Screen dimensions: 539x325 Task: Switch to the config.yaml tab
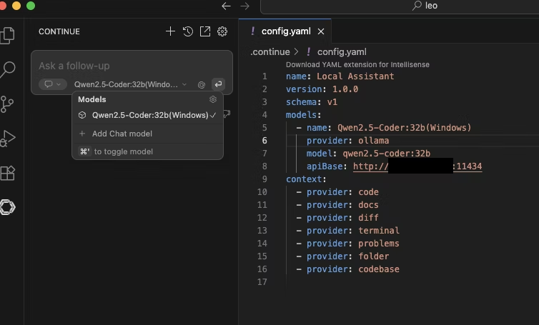[286, 31]
